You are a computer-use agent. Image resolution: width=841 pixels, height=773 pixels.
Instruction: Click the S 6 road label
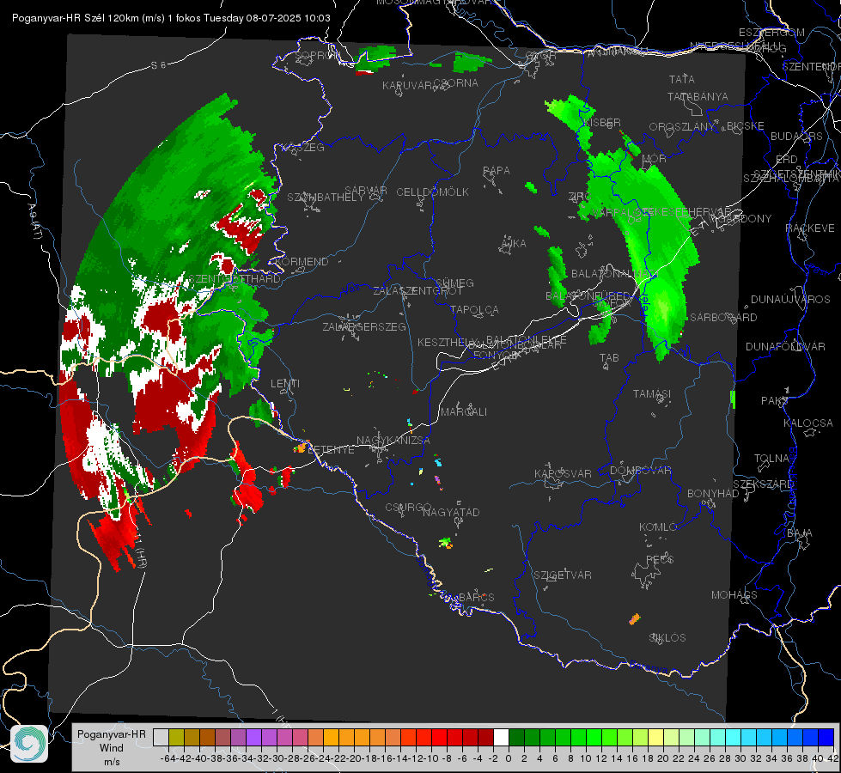tap(158, 65)
